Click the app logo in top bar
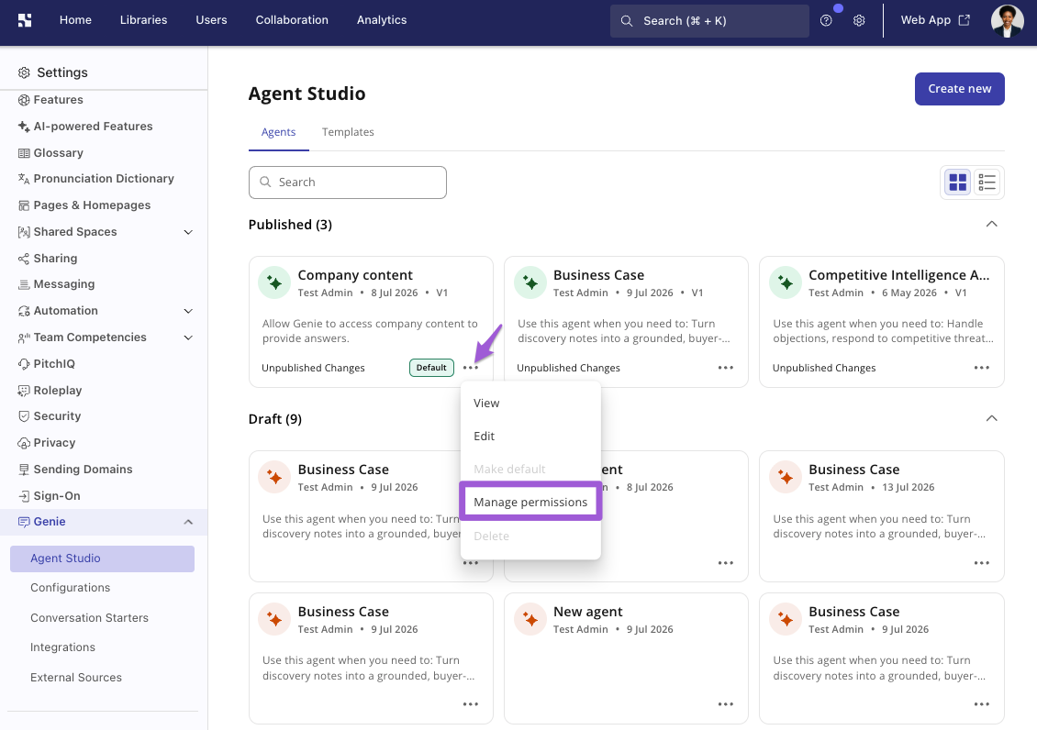1037x730 pixels. coord(25,20)
